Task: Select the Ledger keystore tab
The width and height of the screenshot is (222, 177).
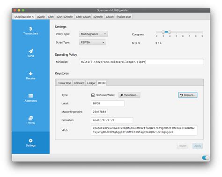Action: point(91,83)
